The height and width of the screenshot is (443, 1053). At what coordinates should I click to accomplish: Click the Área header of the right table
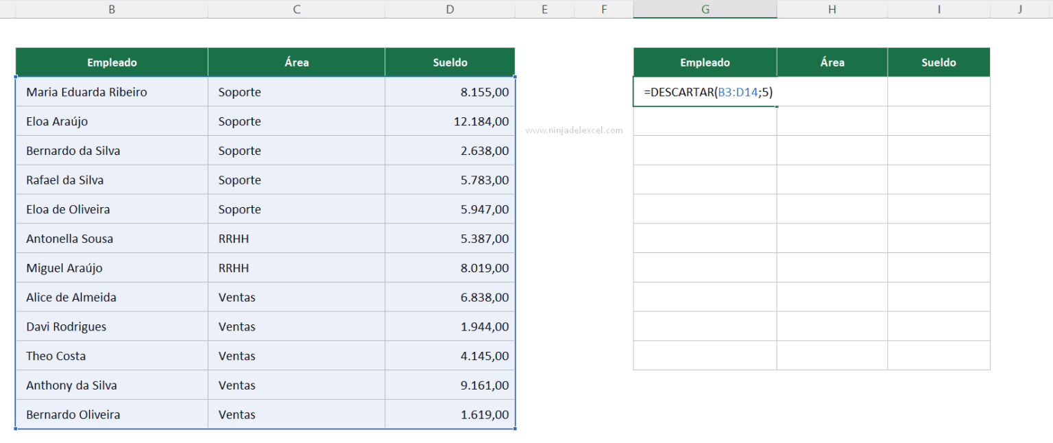(x=832, y=62)
